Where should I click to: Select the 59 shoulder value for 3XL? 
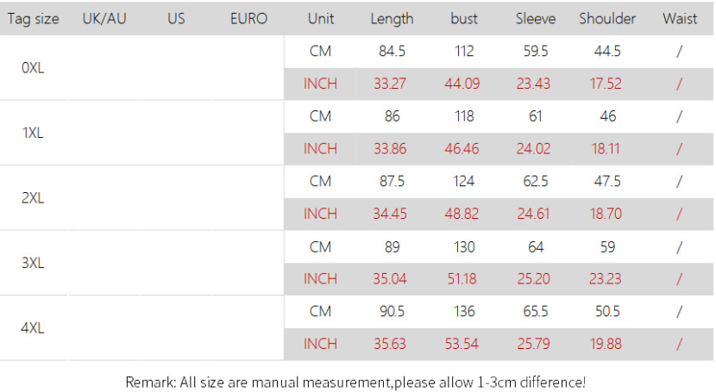tap(607, 246)
